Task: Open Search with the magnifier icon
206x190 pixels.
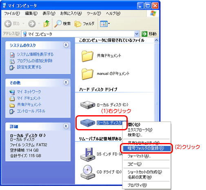Action: point(58,24)
